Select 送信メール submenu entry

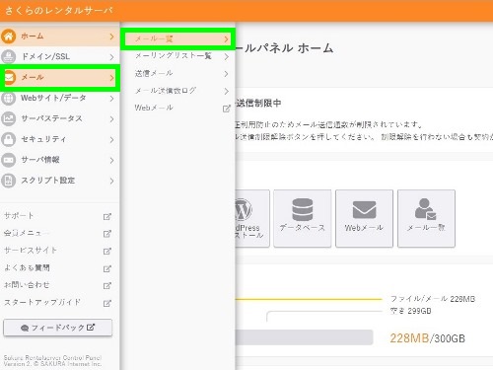pos(177,74)
